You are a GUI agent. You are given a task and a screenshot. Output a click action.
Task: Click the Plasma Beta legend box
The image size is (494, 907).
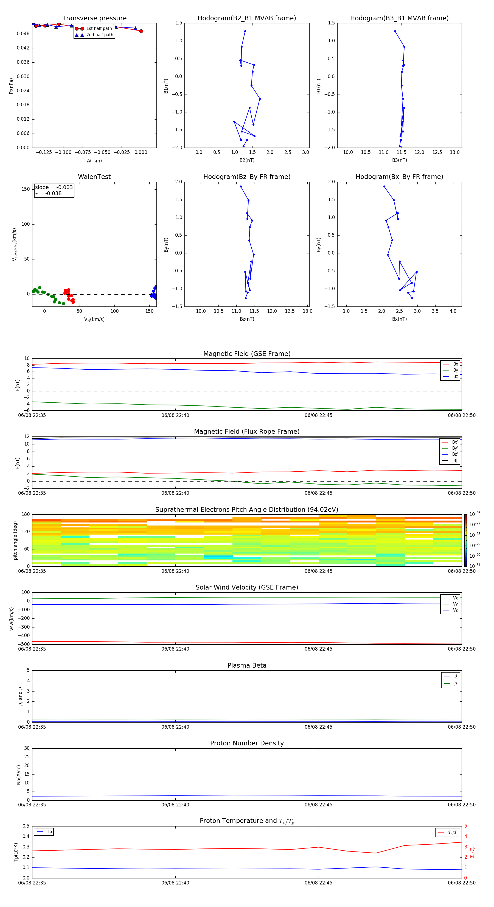(450, 680)
